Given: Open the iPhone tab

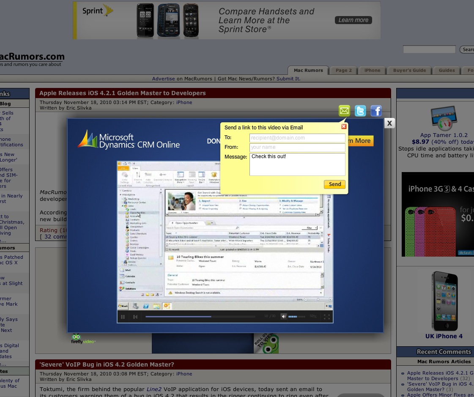Looking at the screenshot, I should tap(372, 70).
